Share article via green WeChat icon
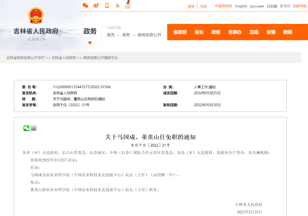 (x=26, y=128)
